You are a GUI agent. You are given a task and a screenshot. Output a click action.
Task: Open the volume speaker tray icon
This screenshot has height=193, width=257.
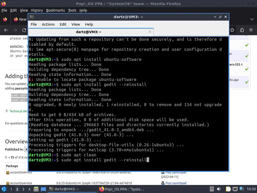pyautogui.click(x=219, y=189)
